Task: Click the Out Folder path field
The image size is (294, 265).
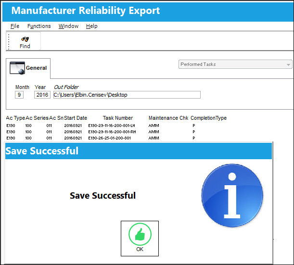Action: click(127, 95)
